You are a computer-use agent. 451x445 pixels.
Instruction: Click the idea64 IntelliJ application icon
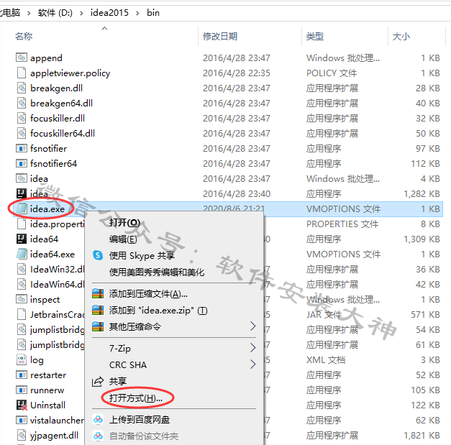(x=22, y=239)
